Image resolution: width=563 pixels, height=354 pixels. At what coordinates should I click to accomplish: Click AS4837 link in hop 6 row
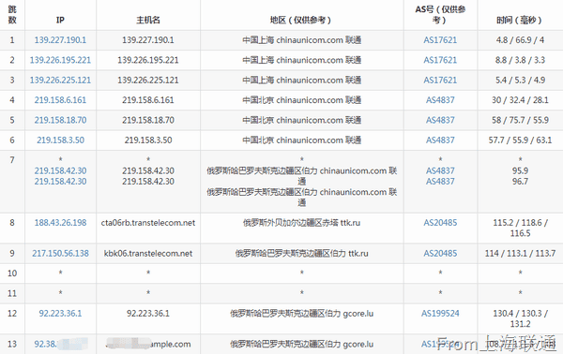(440, 140)
